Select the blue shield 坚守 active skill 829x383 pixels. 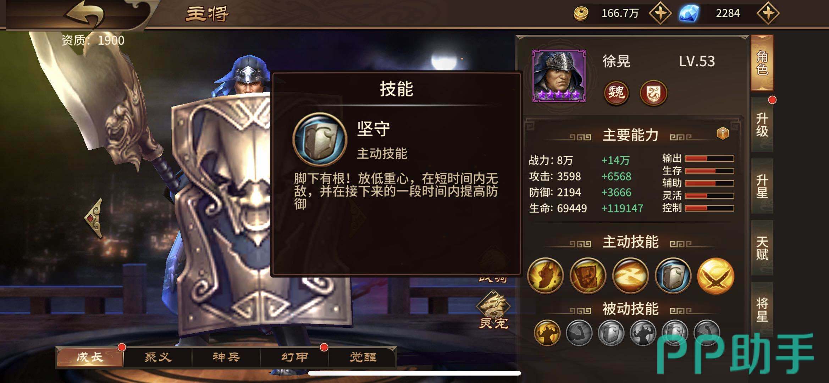(x=673, y=276)
